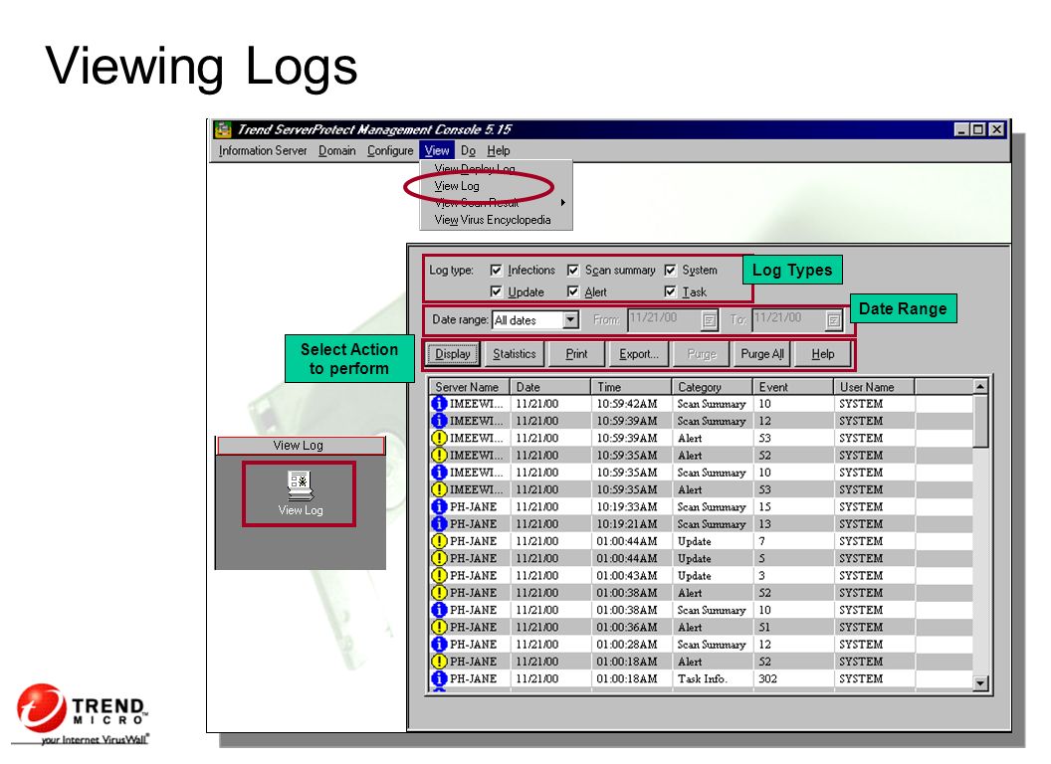
Task: Click info icon on 10:59:35AM Scan Summary row
Action: (x=439, y=473)
